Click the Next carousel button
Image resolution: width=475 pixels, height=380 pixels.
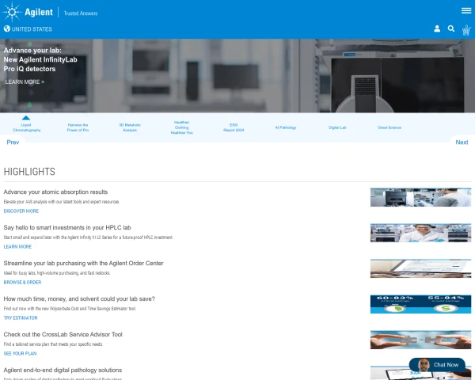[x=462, y=142]
